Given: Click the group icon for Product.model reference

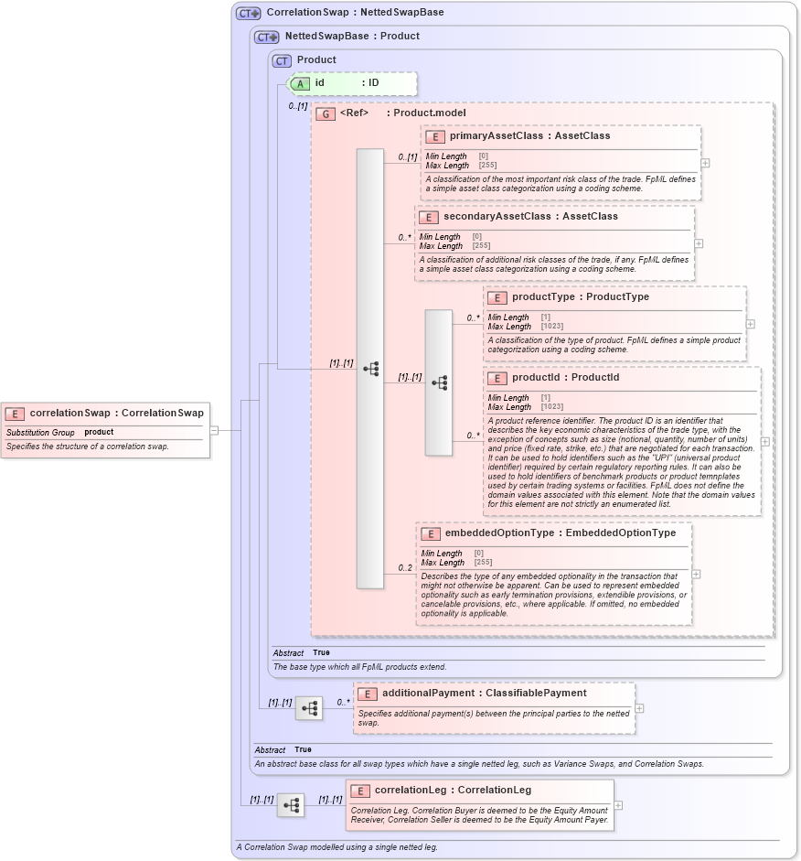Looking at the screenshot, I should point(324,113).
